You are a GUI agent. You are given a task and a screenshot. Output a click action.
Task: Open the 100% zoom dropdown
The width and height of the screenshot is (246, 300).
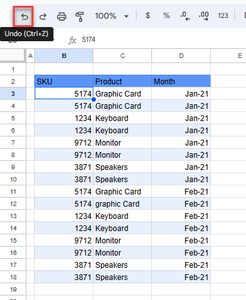111,16
